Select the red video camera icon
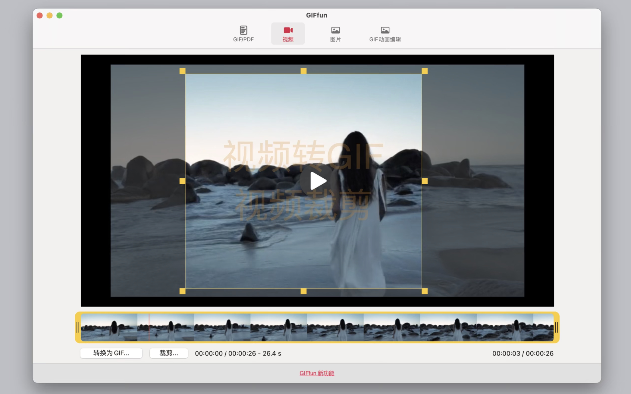The image size is (631, 394). coord(288,30)
